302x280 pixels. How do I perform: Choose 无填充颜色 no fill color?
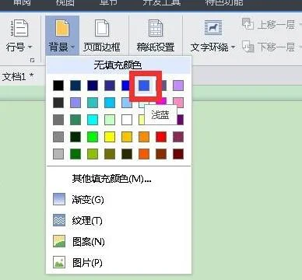pyautogui.click(x=118, y=65)
